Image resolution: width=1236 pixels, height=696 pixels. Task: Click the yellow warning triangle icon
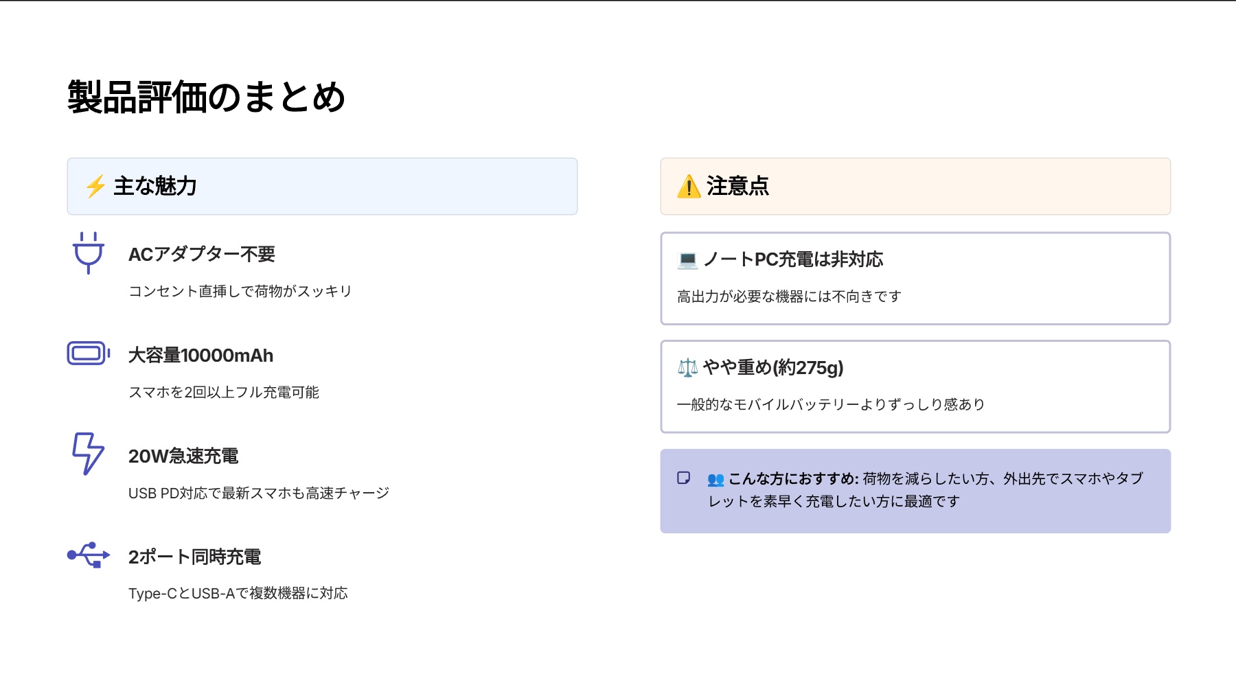coord(688,186)
